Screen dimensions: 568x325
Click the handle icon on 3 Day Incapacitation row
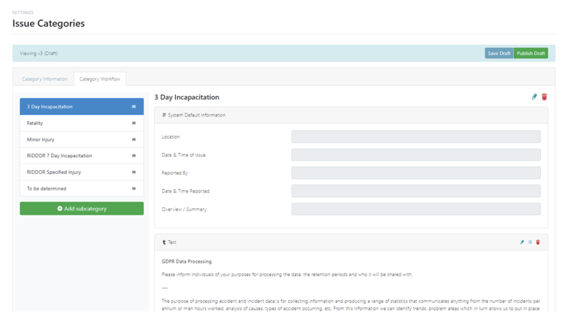134,107
